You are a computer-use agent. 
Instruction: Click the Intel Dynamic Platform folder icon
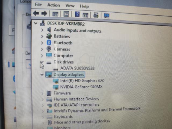(49, 111)
